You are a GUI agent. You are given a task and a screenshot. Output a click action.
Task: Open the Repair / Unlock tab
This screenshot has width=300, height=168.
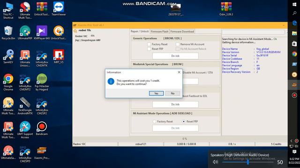pos(140,31)
